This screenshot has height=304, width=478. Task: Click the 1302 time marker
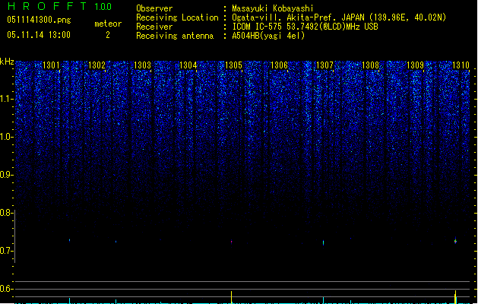[97, 65]
